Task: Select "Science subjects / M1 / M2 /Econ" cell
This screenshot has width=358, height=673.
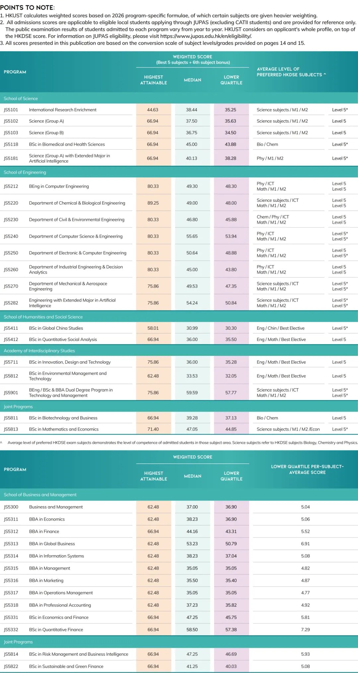Action: coord(288,429)
